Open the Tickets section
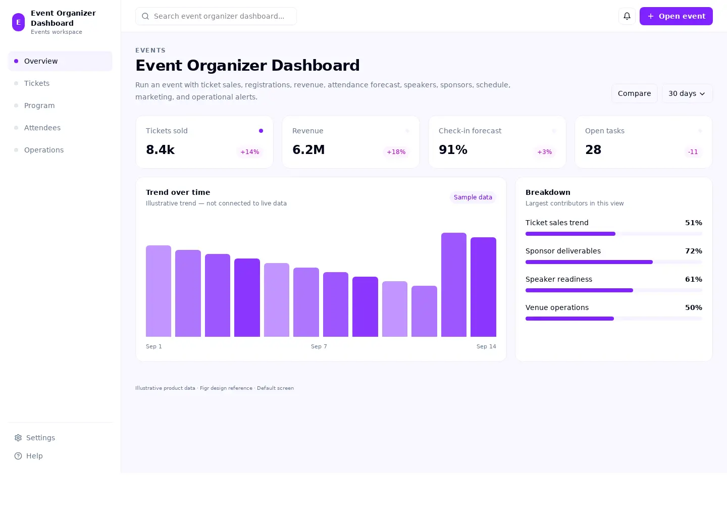Image resolution: width=727 pixels, height=517 pixels. 60,83
